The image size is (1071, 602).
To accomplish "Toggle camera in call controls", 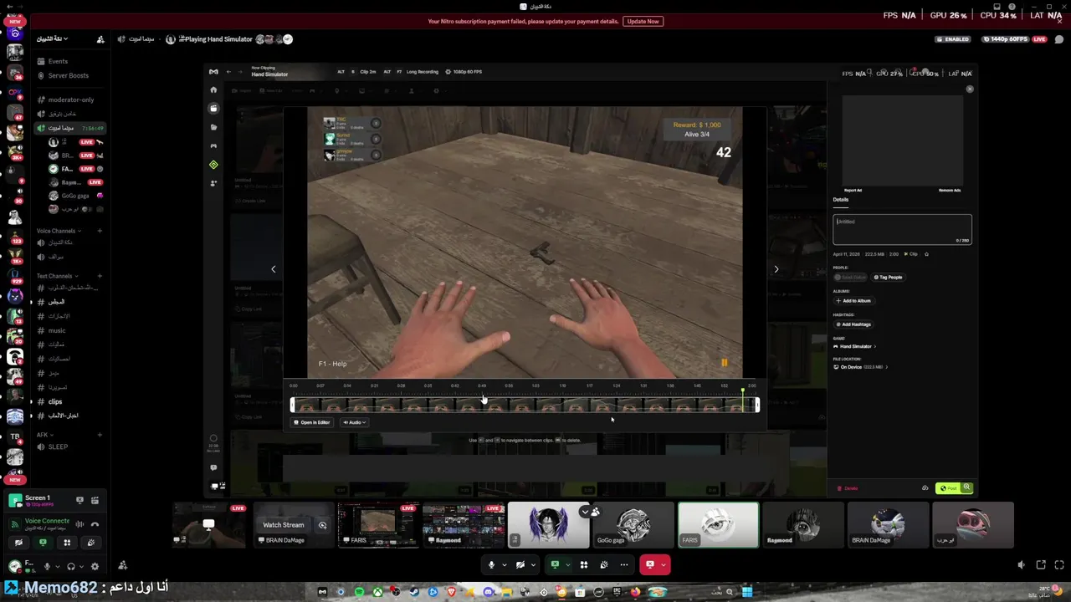I will 520,564.
